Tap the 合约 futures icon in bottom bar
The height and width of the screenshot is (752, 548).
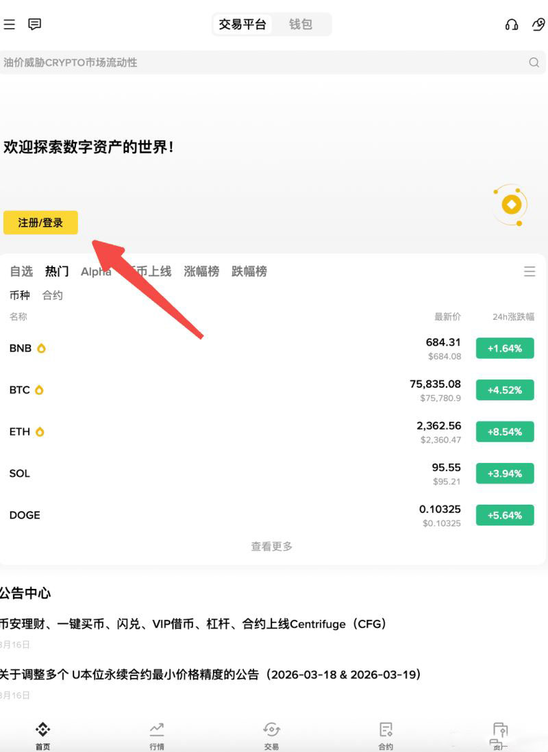pyautogui.click(x=386, y=730)
